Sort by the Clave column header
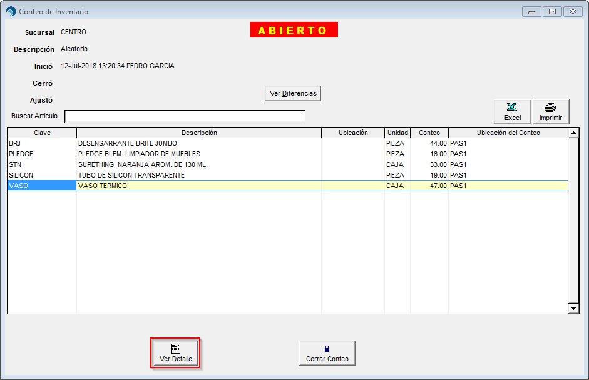 42,132
